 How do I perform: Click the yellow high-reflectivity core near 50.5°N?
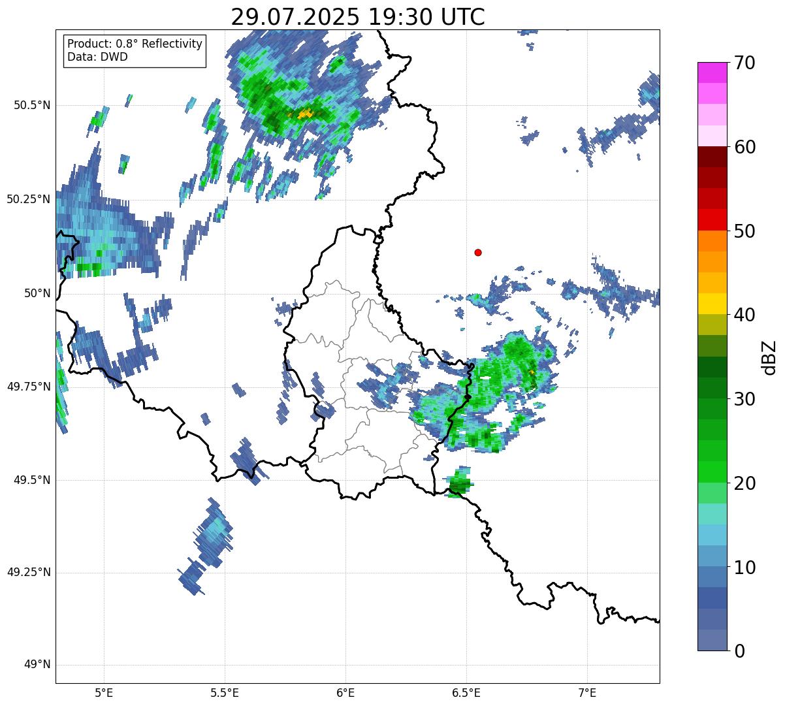304,114
